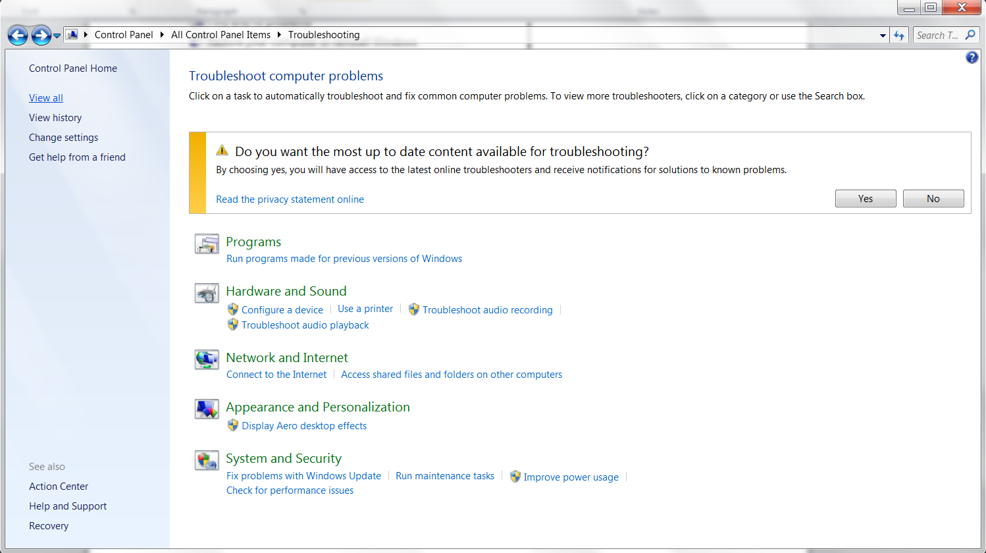Click shield icon beside Troubleshoot audio playback

(233, 324)
